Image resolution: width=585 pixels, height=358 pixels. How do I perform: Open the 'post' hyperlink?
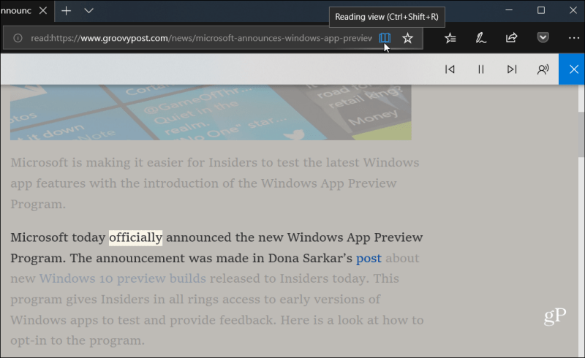coord(369,259)
